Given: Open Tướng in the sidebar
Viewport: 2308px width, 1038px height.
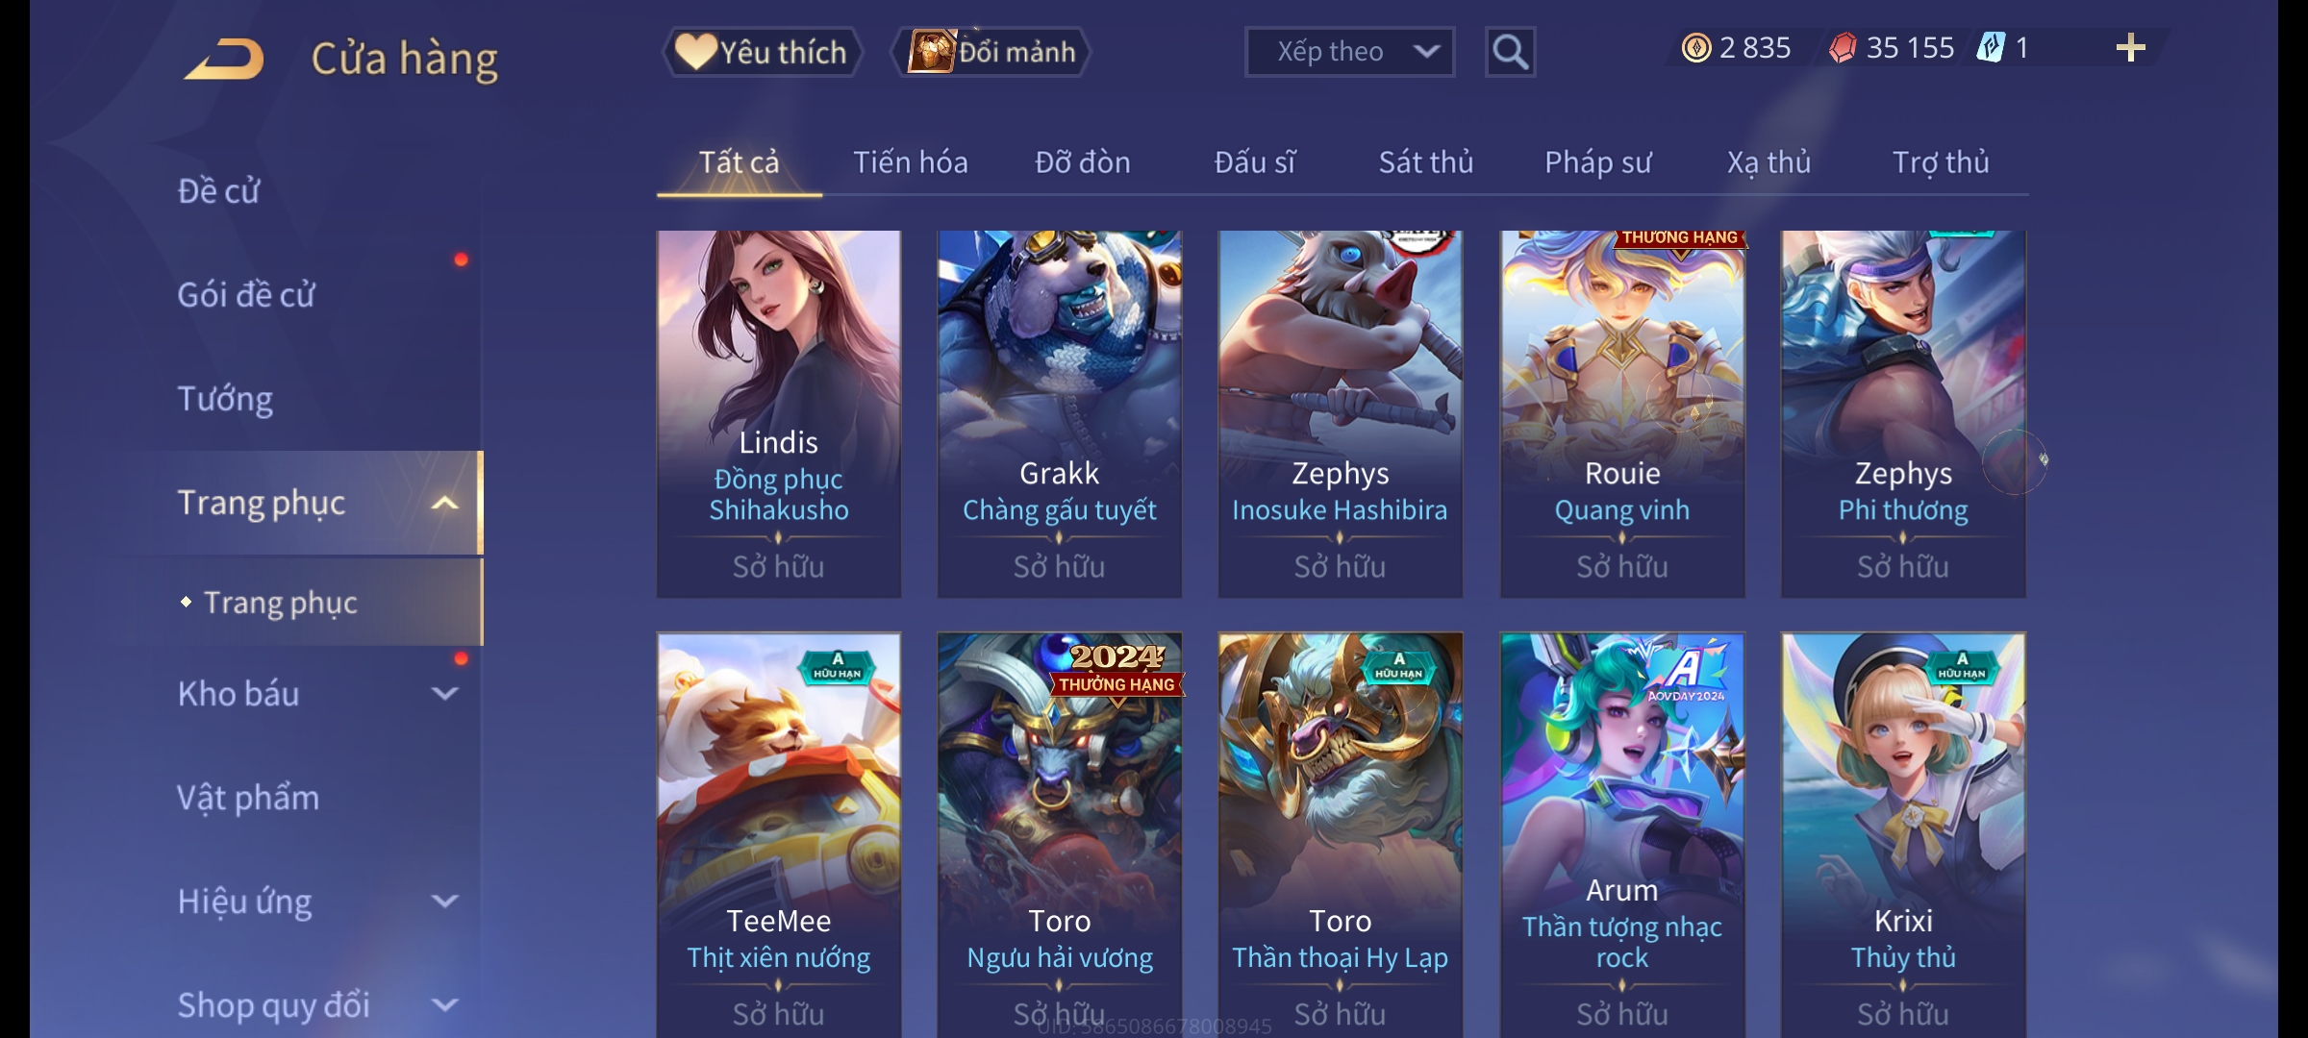Looking at the screenshot, I should pos(225,398).
